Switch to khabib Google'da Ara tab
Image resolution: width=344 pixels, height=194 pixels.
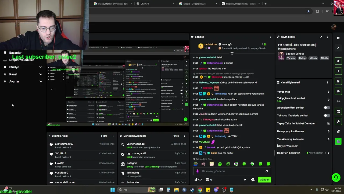coord(198,4)
